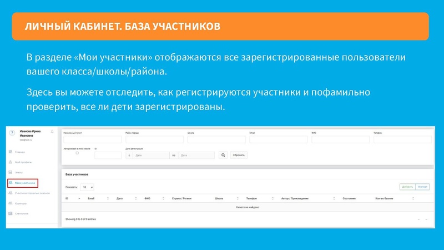Click the Добавить button
The image size is (444, 250).
(x=407, y=187)
